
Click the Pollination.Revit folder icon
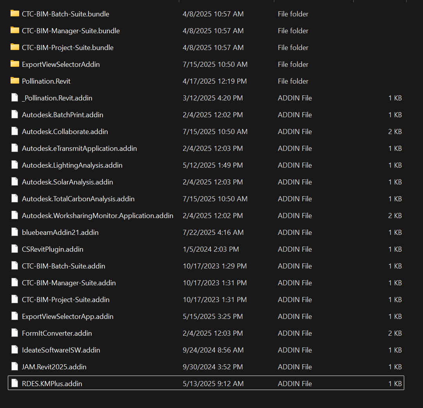coord(15,81)
